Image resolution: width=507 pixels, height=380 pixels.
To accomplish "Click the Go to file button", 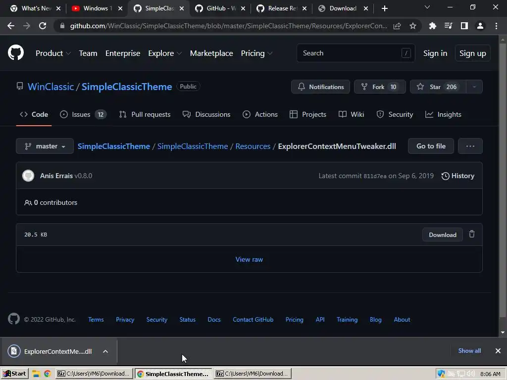I will tap(431, 146).
